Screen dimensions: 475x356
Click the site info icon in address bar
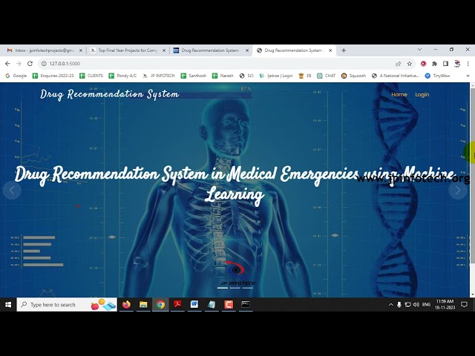click(44, 64)
